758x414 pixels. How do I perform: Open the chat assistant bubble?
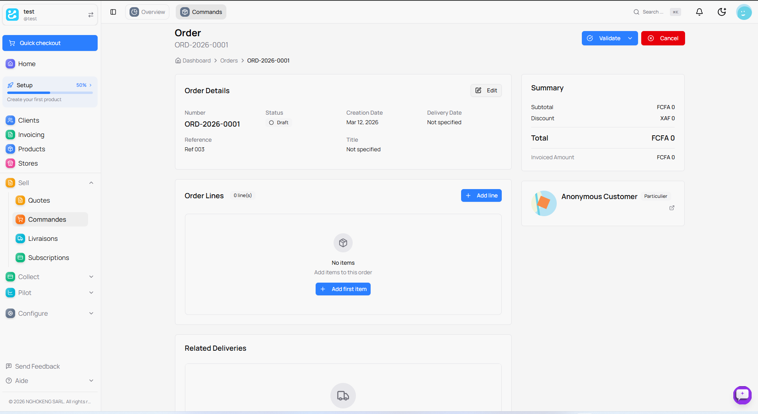(742, 395)
